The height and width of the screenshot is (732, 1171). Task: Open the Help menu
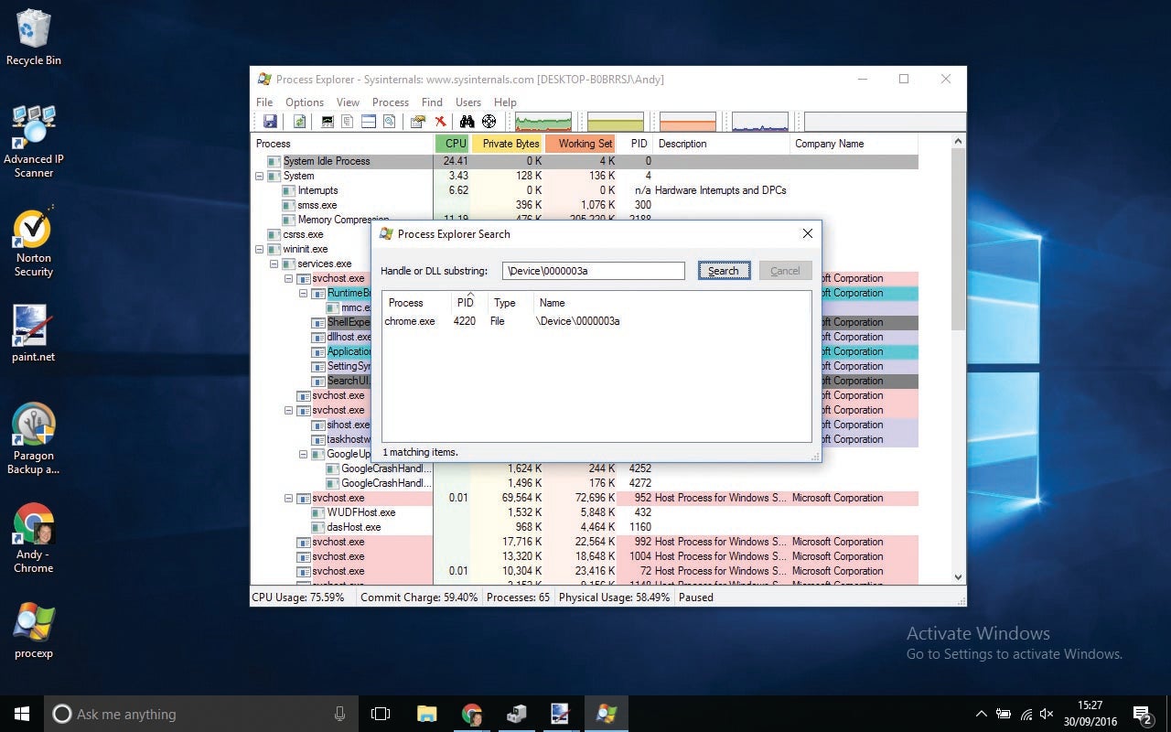(x=505, y=102)
